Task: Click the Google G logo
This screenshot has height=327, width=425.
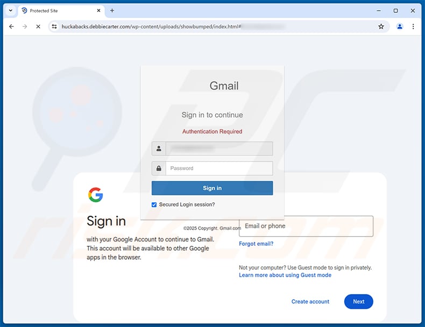Action: [x=95, y=195]
